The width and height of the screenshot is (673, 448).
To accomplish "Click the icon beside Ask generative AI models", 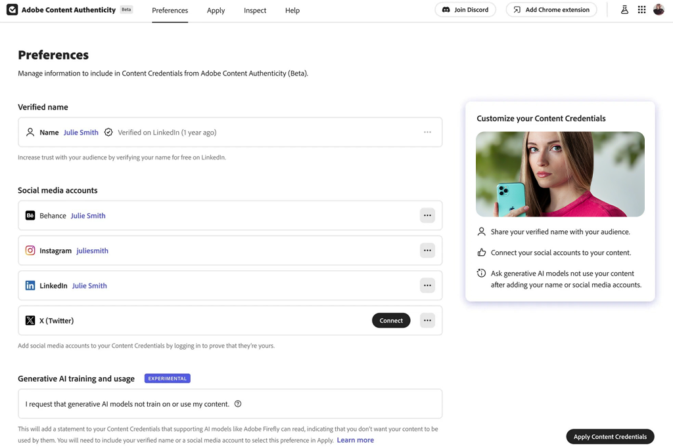I will click(x=481, y=273).
